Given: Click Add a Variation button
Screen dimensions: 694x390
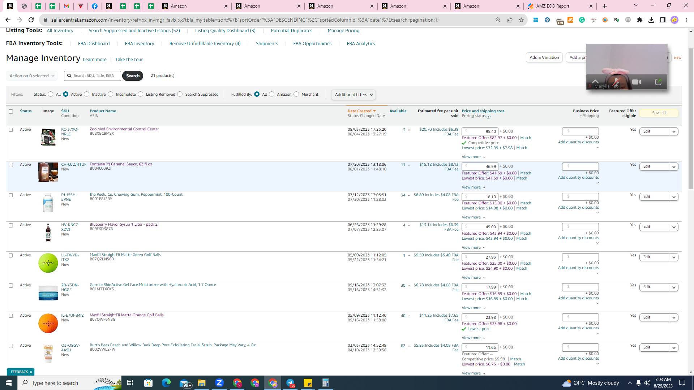Looking at the screenshot, I should click(544, 57).
